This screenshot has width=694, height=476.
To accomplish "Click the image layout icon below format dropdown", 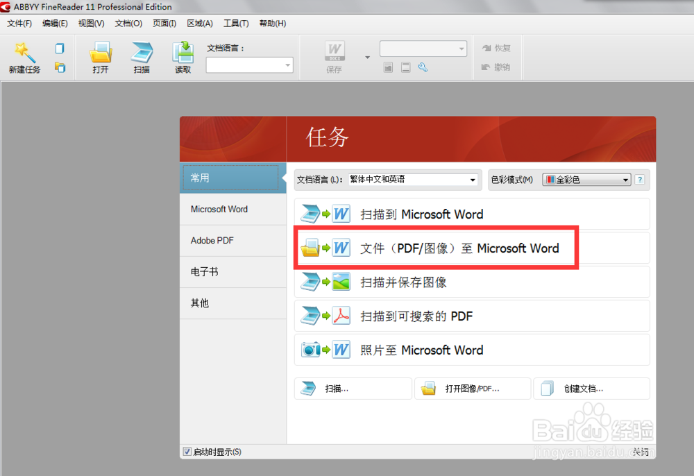I will 388,67.
